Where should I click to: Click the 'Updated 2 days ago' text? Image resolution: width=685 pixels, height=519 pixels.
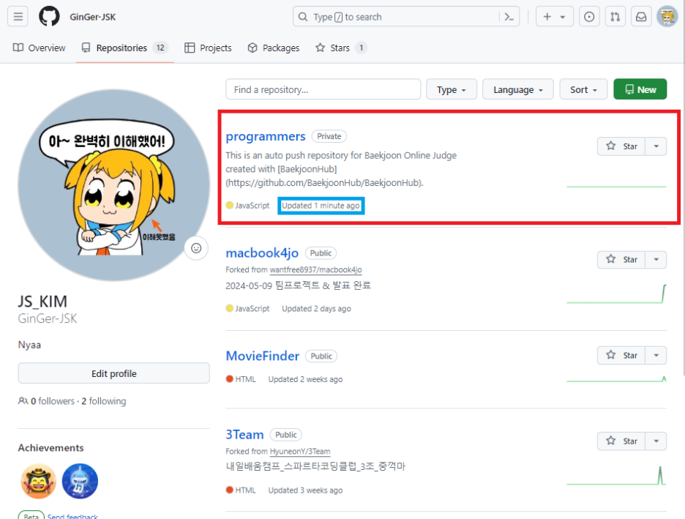316,308
